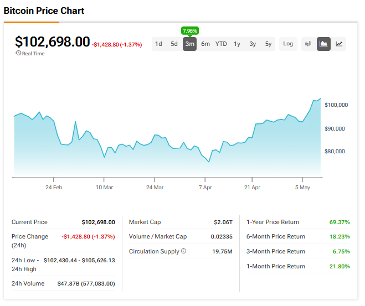Click the Current Price label
The height and width of the screenshot is (306, 365).
(29, 222)
